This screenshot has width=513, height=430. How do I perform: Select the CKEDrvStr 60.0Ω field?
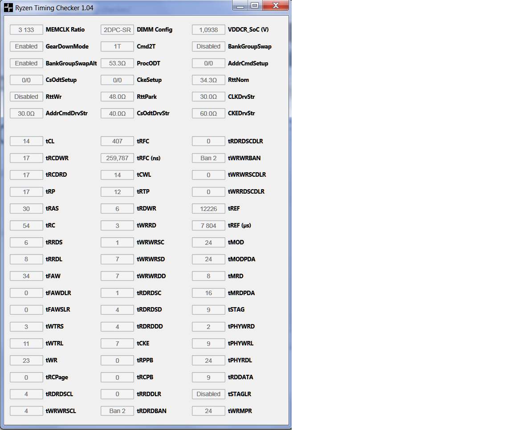[x=208, y=114]
